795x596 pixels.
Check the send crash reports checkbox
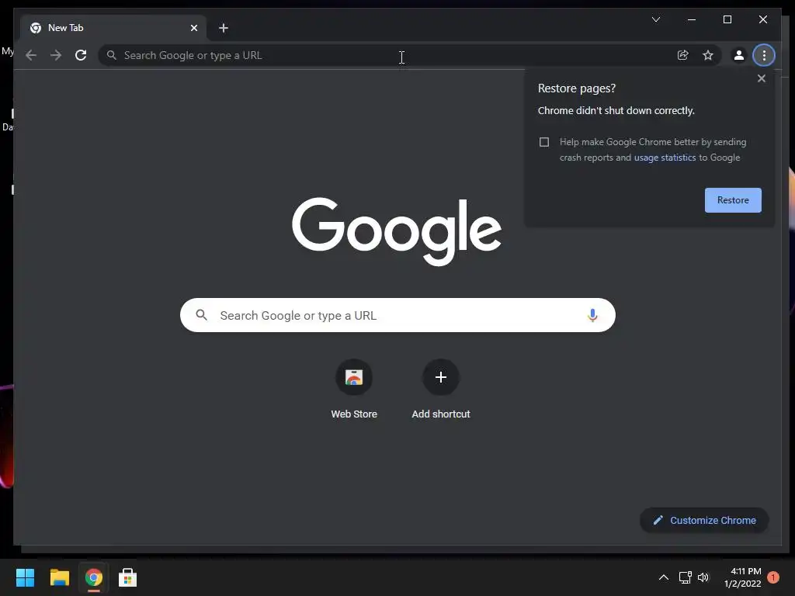[544, 142]
